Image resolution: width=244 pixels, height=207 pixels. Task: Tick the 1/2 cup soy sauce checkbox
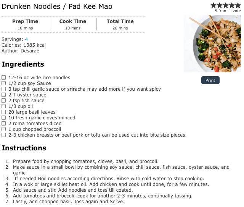[4, 83]
